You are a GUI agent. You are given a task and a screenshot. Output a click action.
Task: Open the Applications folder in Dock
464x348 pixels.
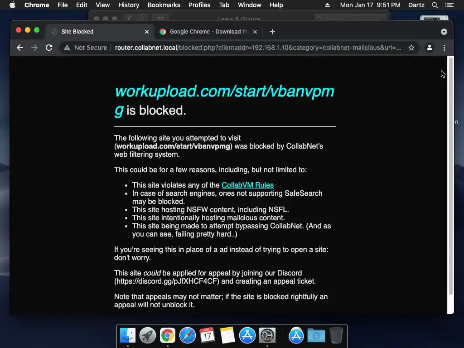tap(296, 336)
